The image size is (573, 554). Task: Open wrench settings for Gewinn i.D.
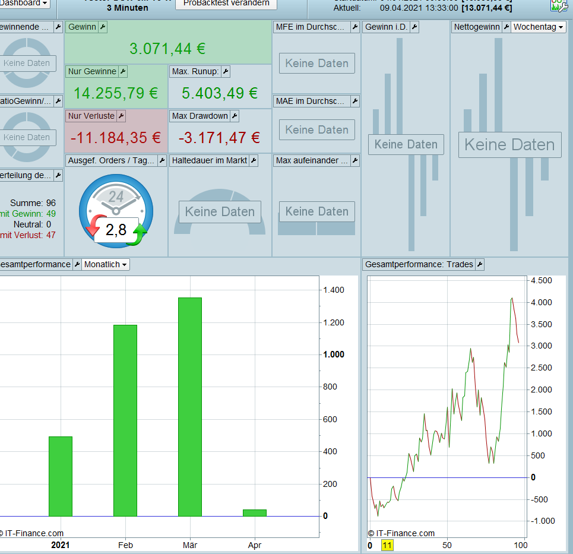pos(414,27)
